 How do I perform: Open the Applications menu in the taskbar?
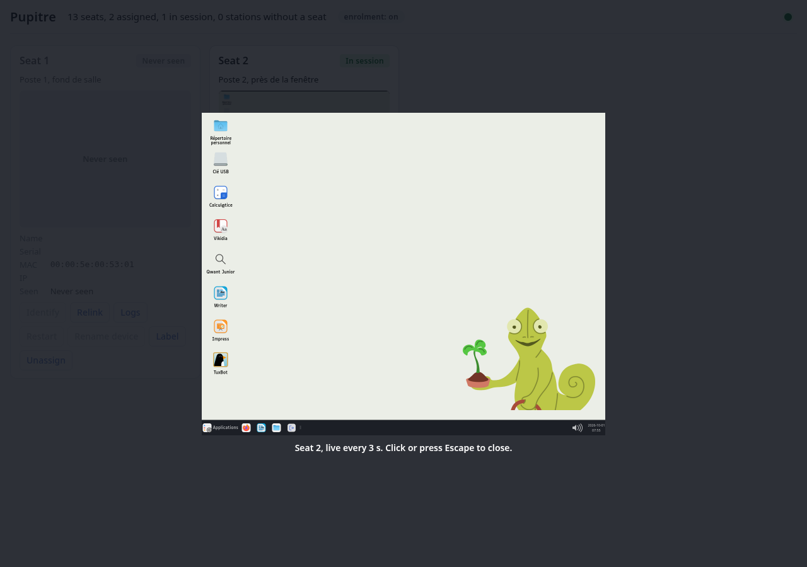[x=221, y=428]
